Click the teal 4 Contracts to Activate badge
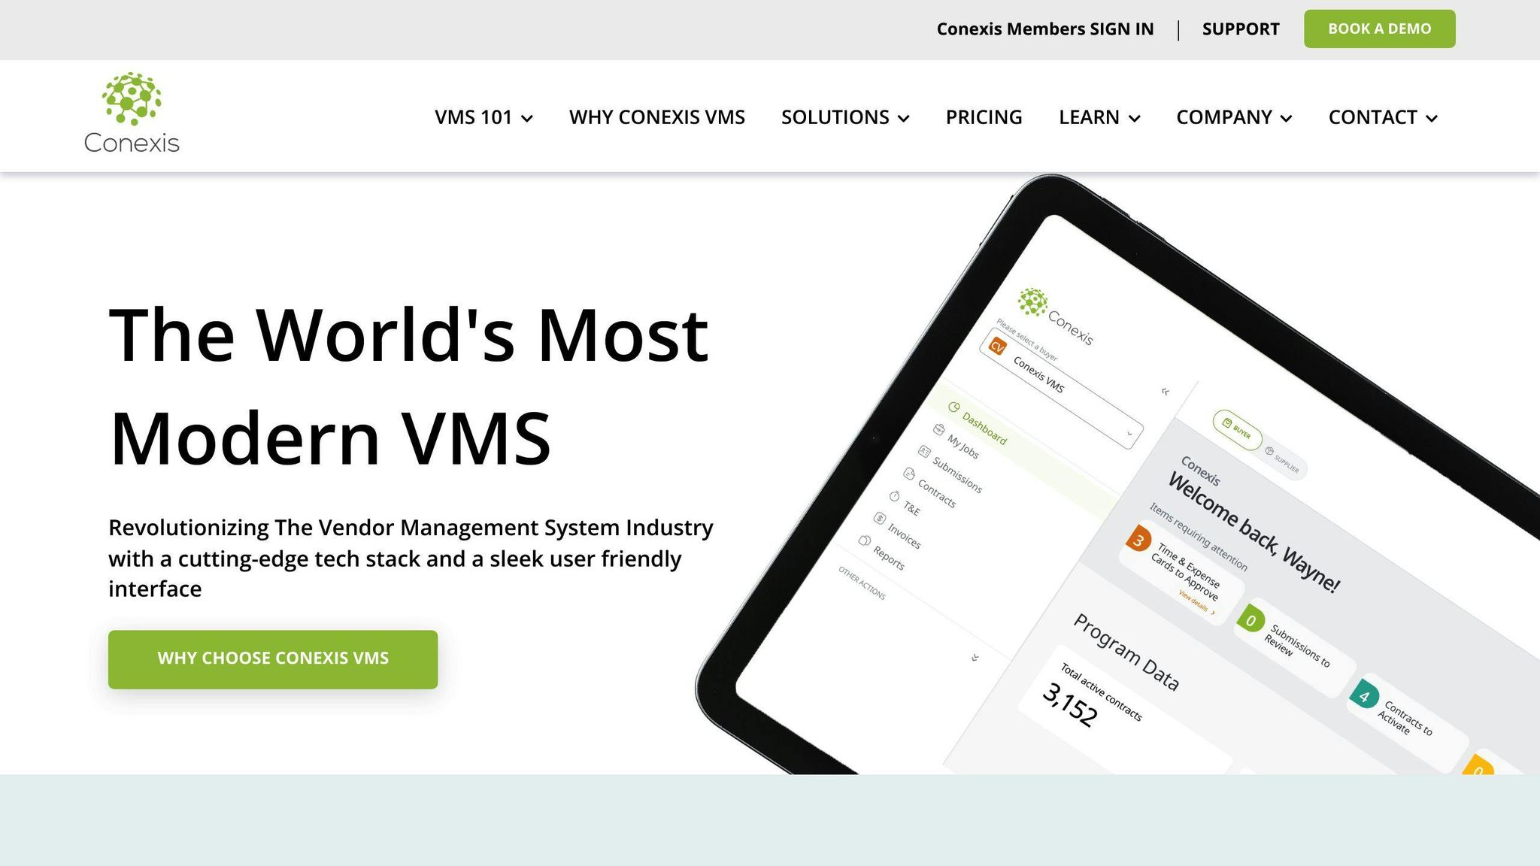Viewport: 1540px width, 866px height. click(x=1364, y=696)
